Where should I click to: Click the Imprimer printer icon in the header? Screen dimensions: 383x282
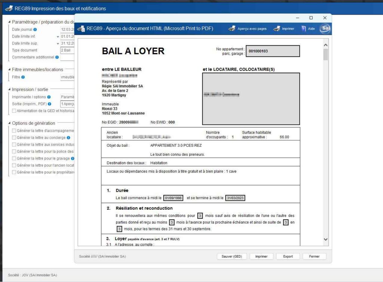[x=277, y=28]
